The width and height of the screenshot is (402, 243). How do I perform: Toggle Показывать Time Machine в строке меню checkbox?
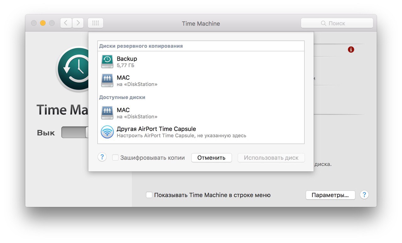[x=149, y=195]
